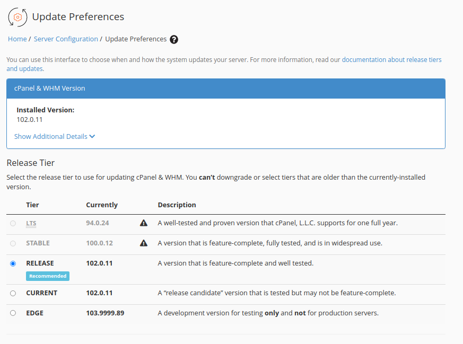This screenshot has height=344, width=463.
Task: Click the warning triangle beside STABLE version
Action: (144, 243)
